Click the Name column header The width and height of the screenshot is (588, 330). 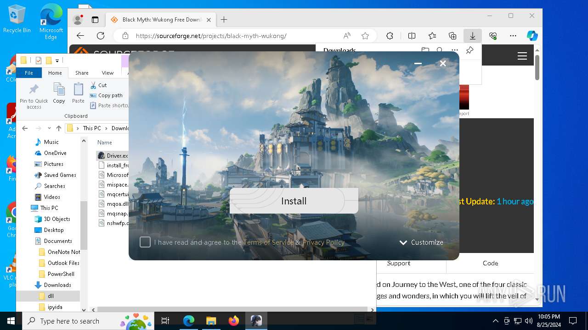click(x=105, y=143)
